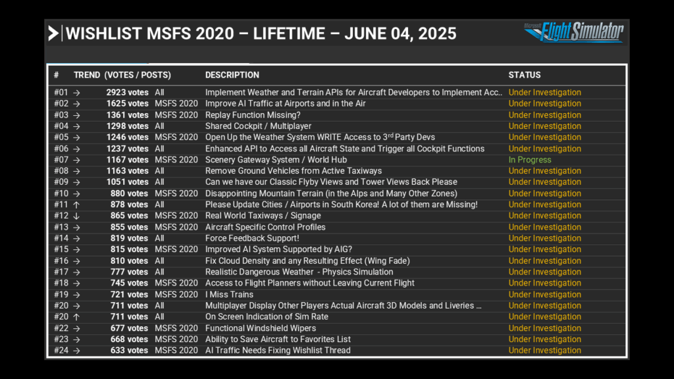Image resolution: width=674 pixels, height=379 pixels.
Task: Click the right trend arrow on row #01
Action: (76, 93)
